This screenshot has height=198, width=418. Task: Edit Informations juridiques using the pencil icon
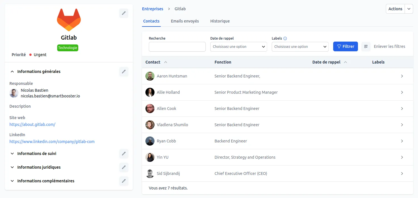coord(123,167)
